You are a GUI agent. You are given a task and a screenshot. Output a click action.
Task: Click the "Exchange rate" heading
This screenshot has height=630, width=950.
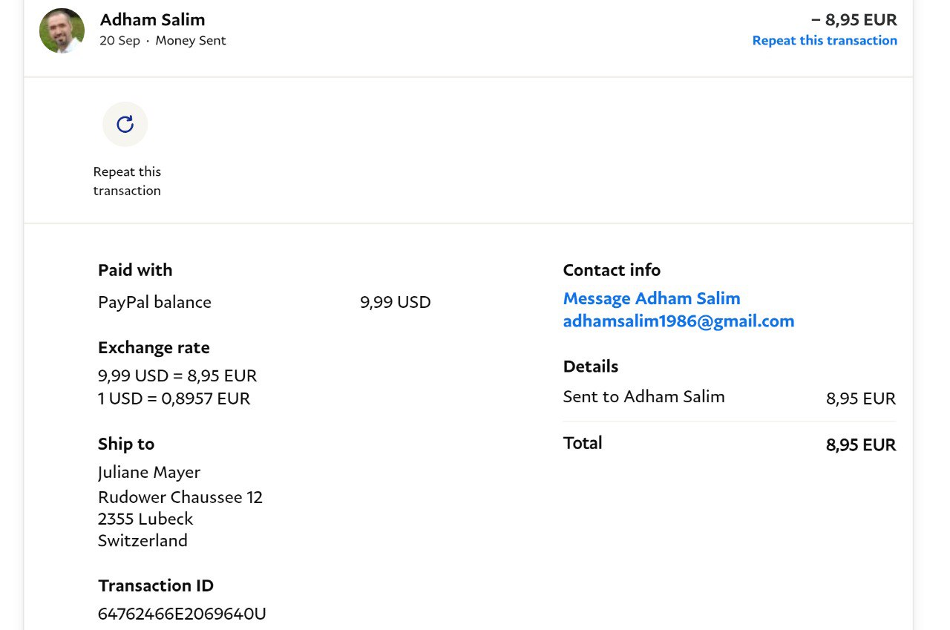pyautogui.click(x=154, y=347)
